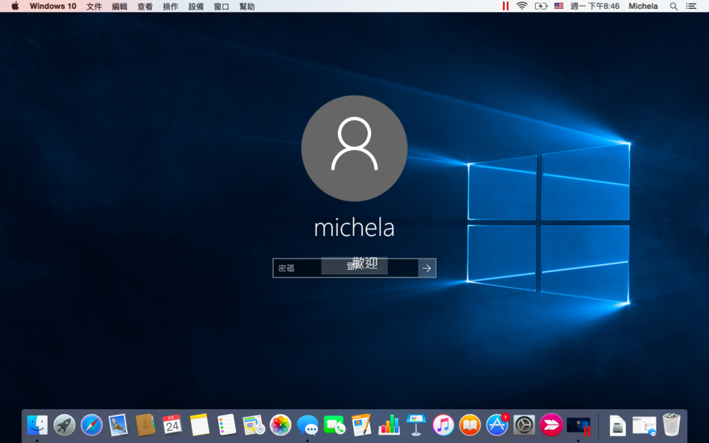Open System Preferences gear icon
The height and width of the screenshot is (443, 709).
click(x=524, y=425)
